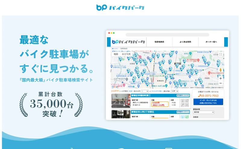Open the page number dropdown showing 1
Image resolution: width=241 pixels, height=149 pixels.
[145, 91]
